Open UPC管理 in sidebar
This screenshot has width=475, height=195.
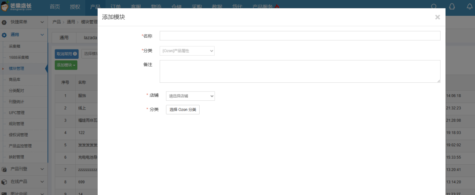point(17,113)
